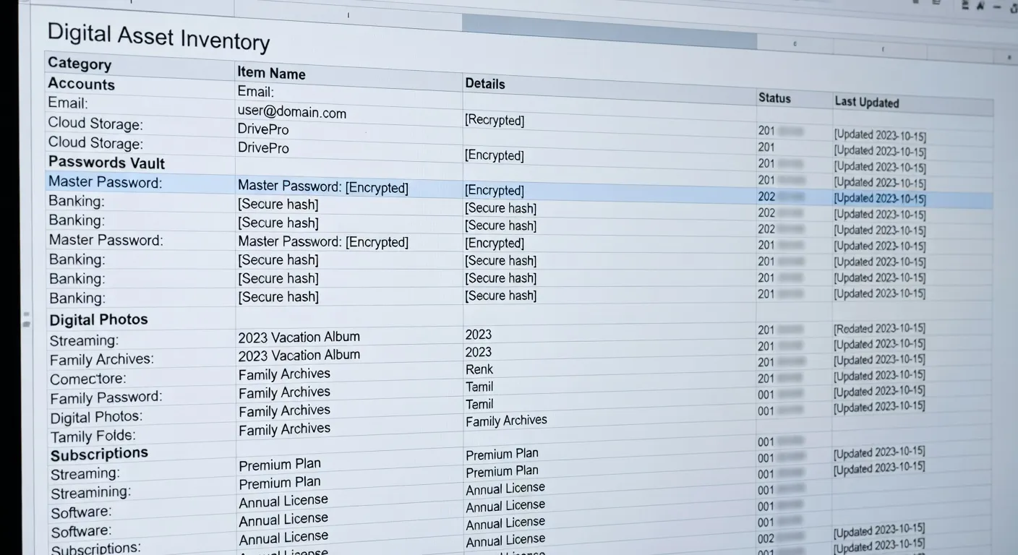The image size is (1018, 555).
Task: Click the [Recrypted] details cell
Action: [x=495, y=120]
